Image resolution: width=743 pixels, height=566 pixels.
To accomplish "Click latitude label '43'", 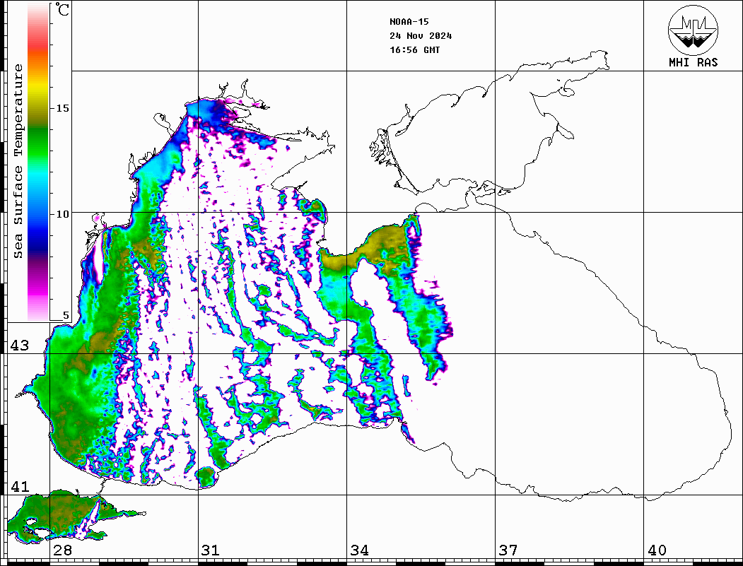I will (x=20, y=346).
